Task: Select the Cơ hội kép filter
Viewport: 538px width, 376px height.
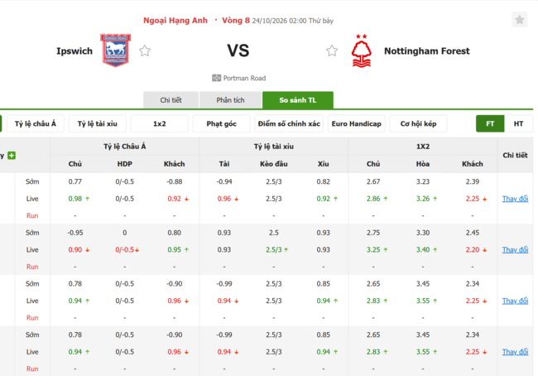Action: pos(418,123)
